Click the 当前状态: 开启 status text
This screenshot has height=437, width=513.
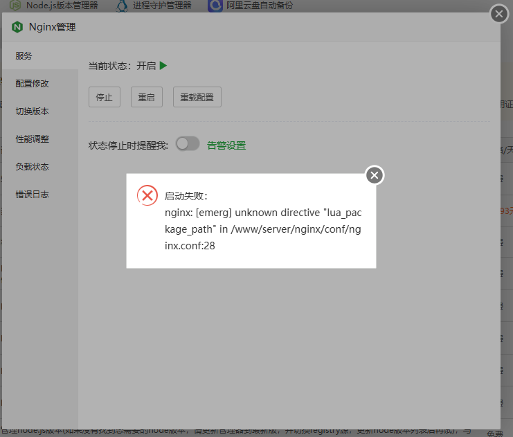122,66
